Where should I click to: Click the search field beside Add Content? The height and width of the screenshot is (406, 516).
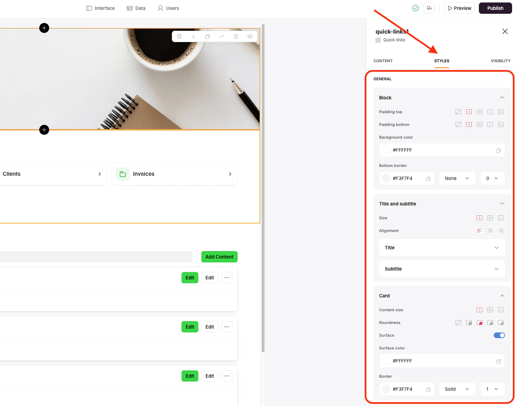96,257
